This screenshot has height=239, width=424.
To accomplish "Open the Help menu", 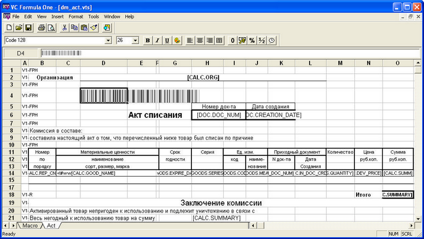I will coord(129,16).
